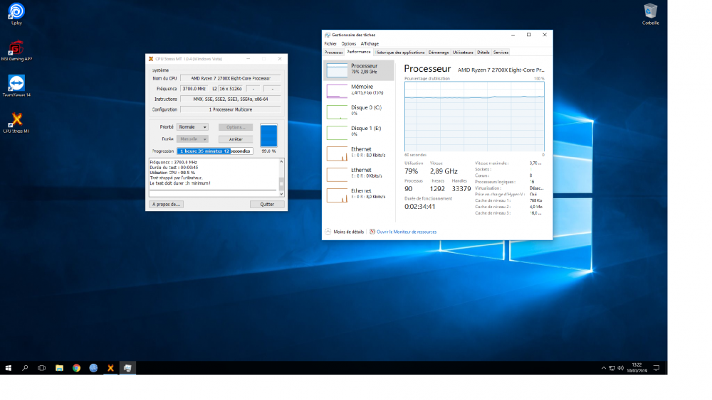
Task: Click the Chrome icon in the taskbar
Action: (x=76, y=368)
